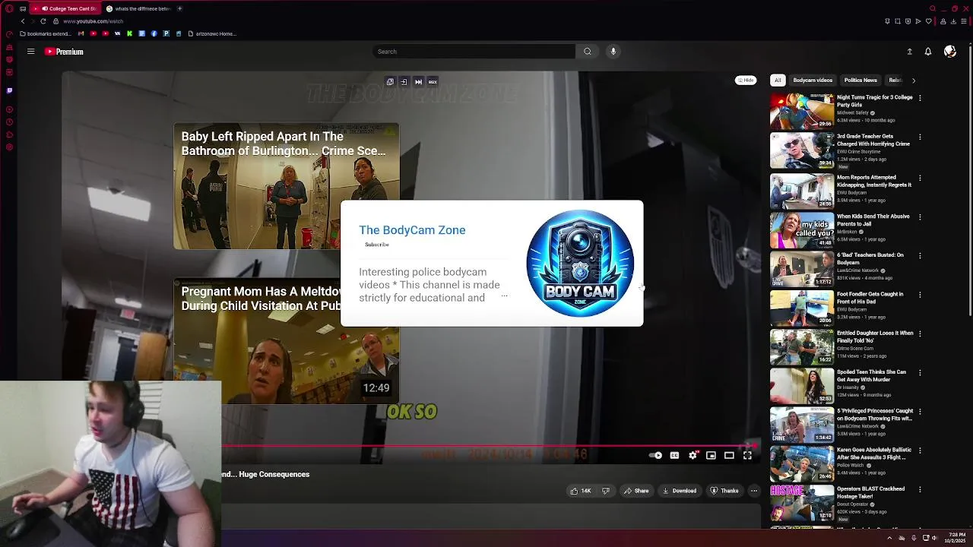Like the video with 14K

coord(581,491)
